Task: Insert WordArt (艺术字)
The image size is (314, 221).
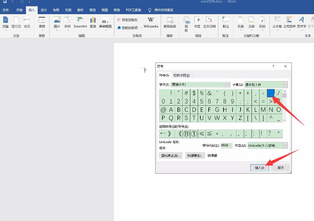Action: tap(301, 24)
